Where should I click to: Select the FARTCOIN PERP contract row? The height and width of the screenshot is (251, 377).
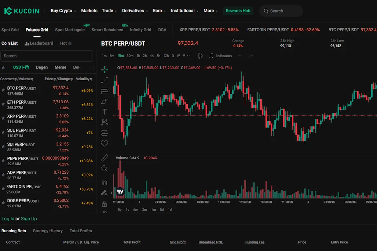click(x=48, y=189)
